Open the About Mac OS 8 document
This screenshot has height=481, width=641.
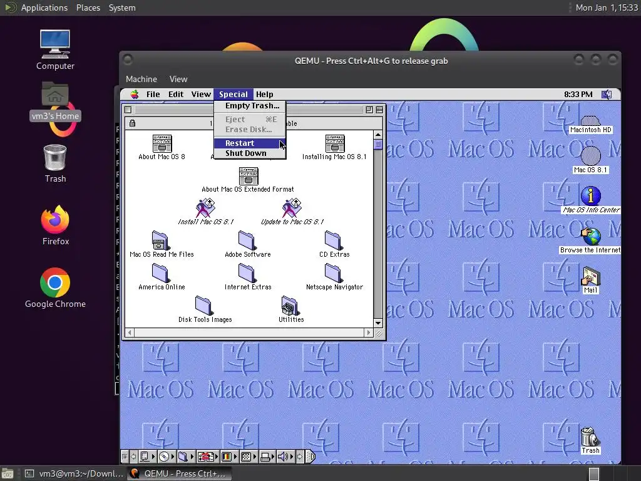pyautogui.click(x=162, y=147)
